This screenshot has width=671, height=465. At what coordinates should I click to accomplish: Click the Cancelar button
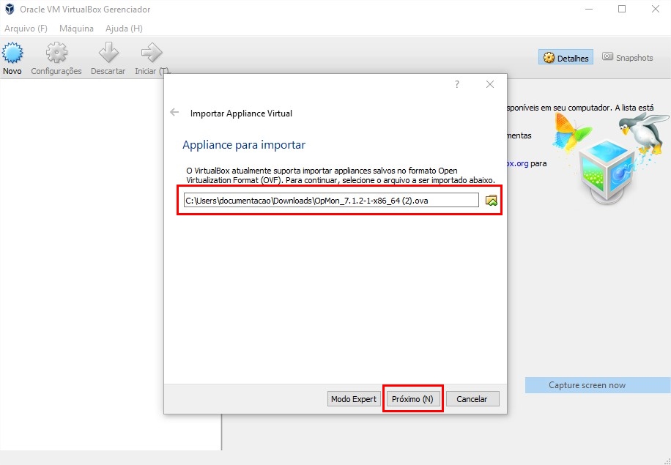pos(472,399)
